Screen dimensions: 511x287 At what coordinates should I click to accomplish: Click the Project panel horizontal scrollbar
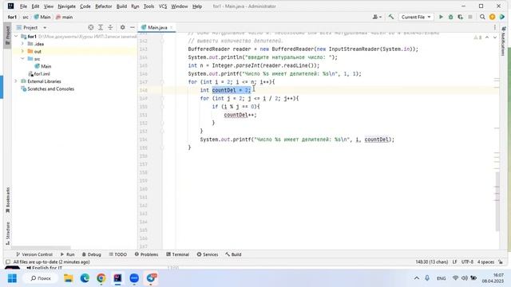(41, 248)
